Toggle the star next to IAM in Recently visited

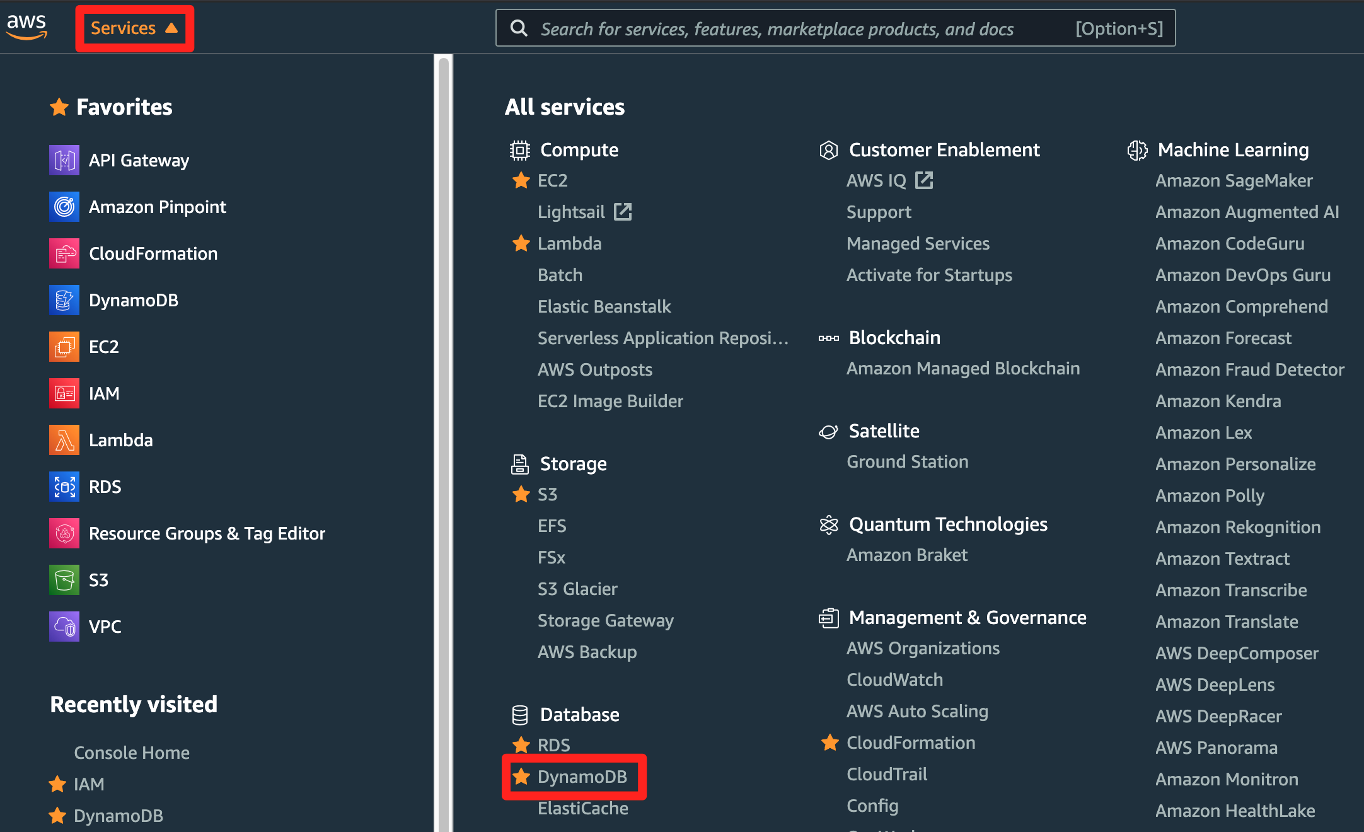click(x=57, y=784)
